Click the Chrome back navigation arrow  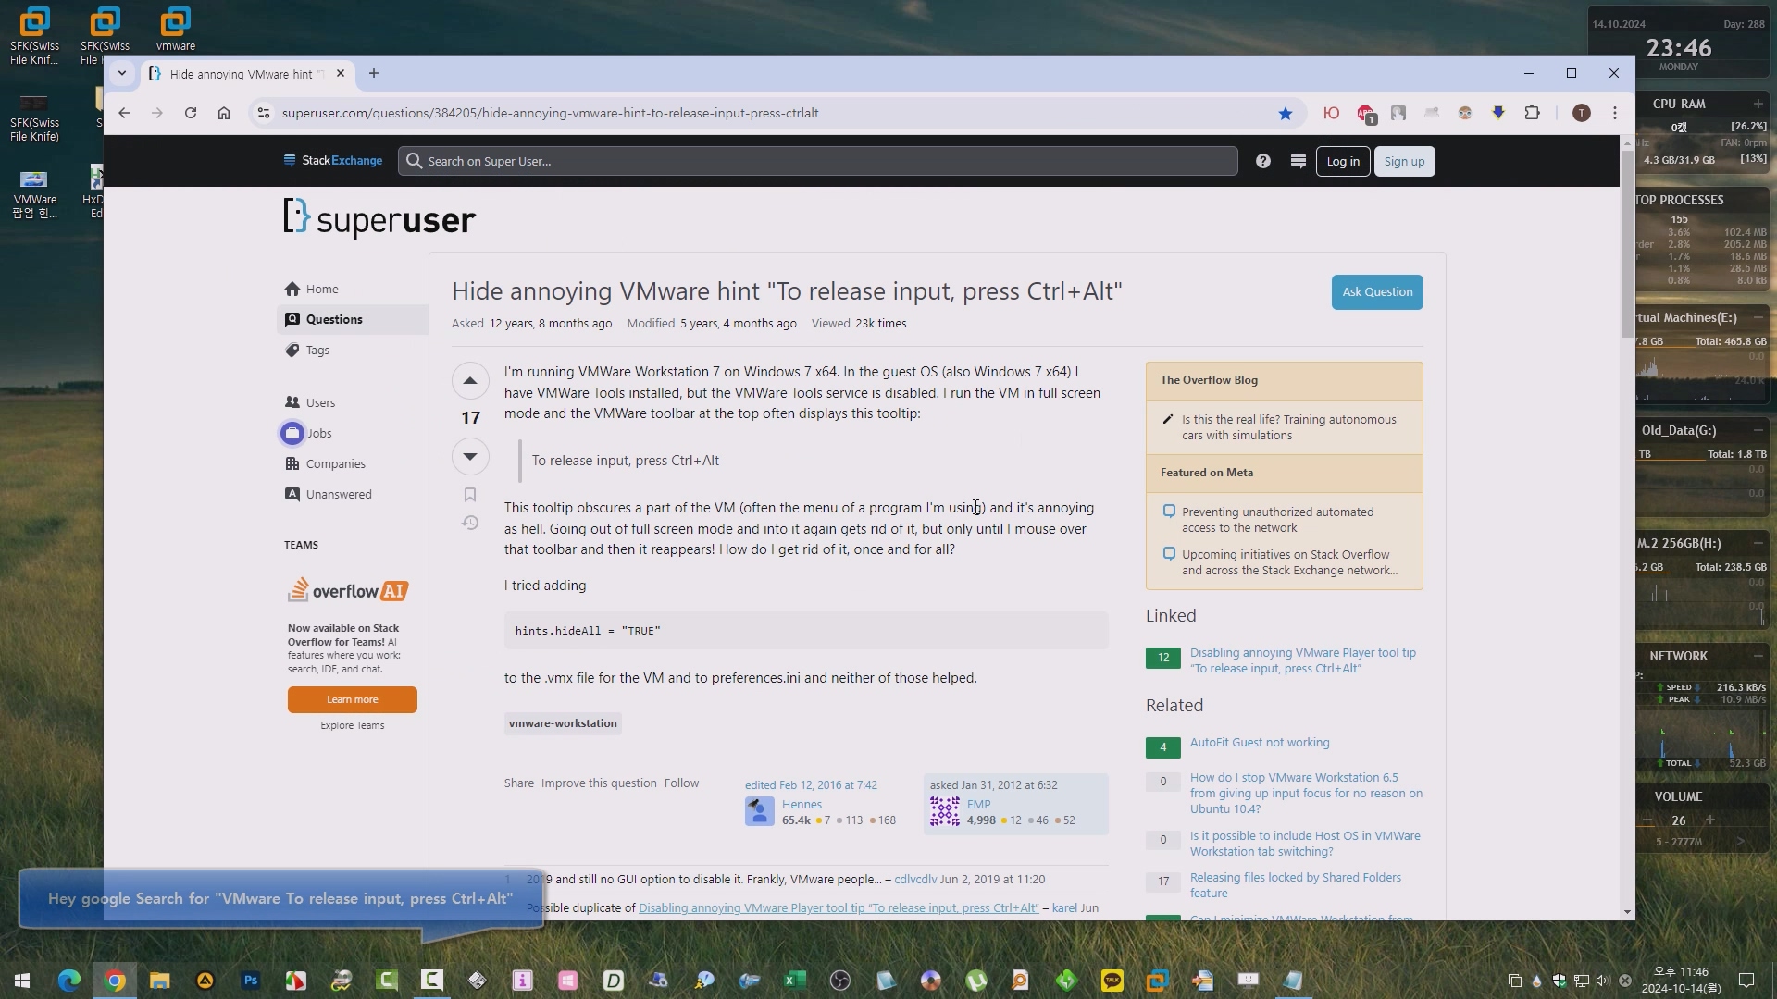click(x=124, y=113)
